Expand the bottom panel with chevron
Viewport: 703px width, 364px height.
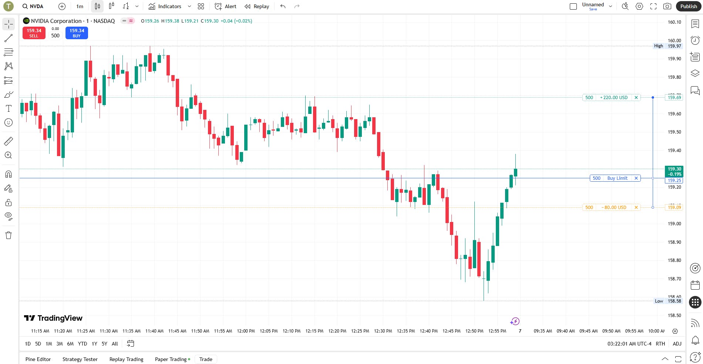click(x=665, y=359)
